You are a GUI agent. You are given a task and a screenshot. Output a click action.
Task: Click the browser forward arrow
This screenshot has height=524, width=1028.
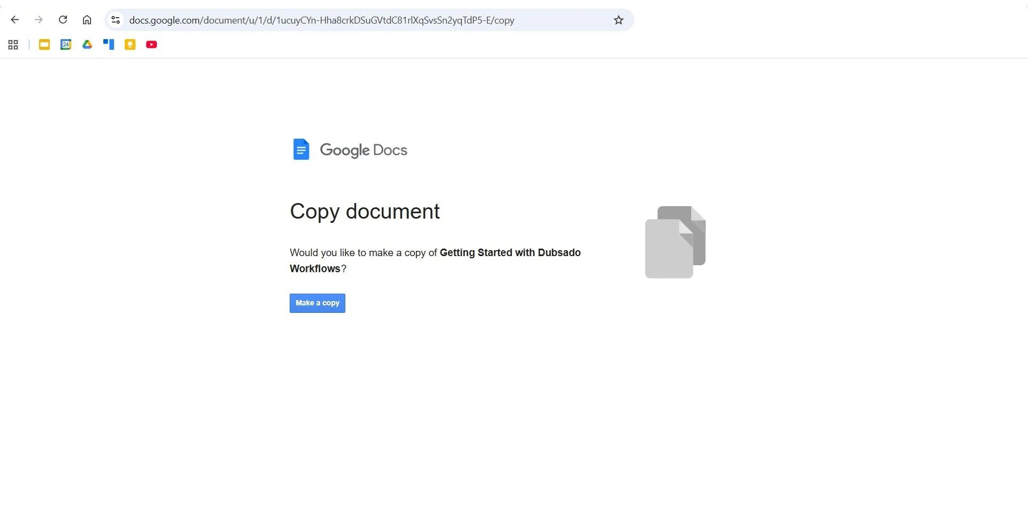click(x=39, y=20)
